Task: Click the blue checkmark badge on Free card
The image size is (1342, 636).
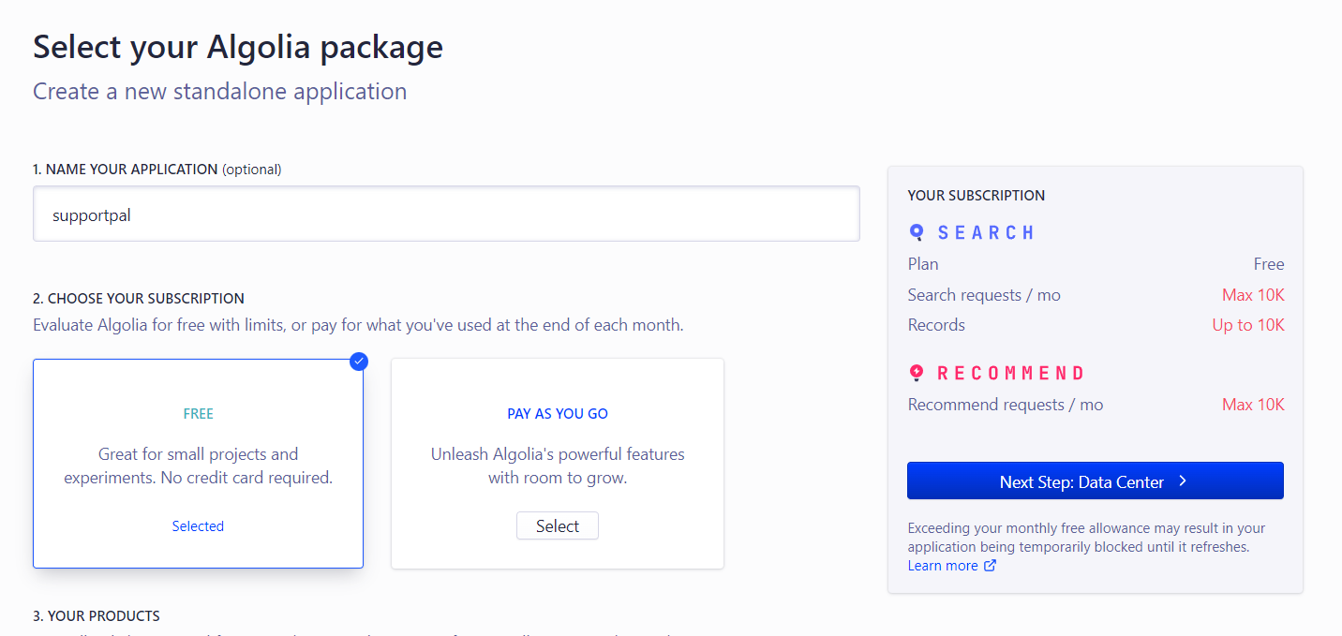Action: pyautogui.click(x=359, y=361)
